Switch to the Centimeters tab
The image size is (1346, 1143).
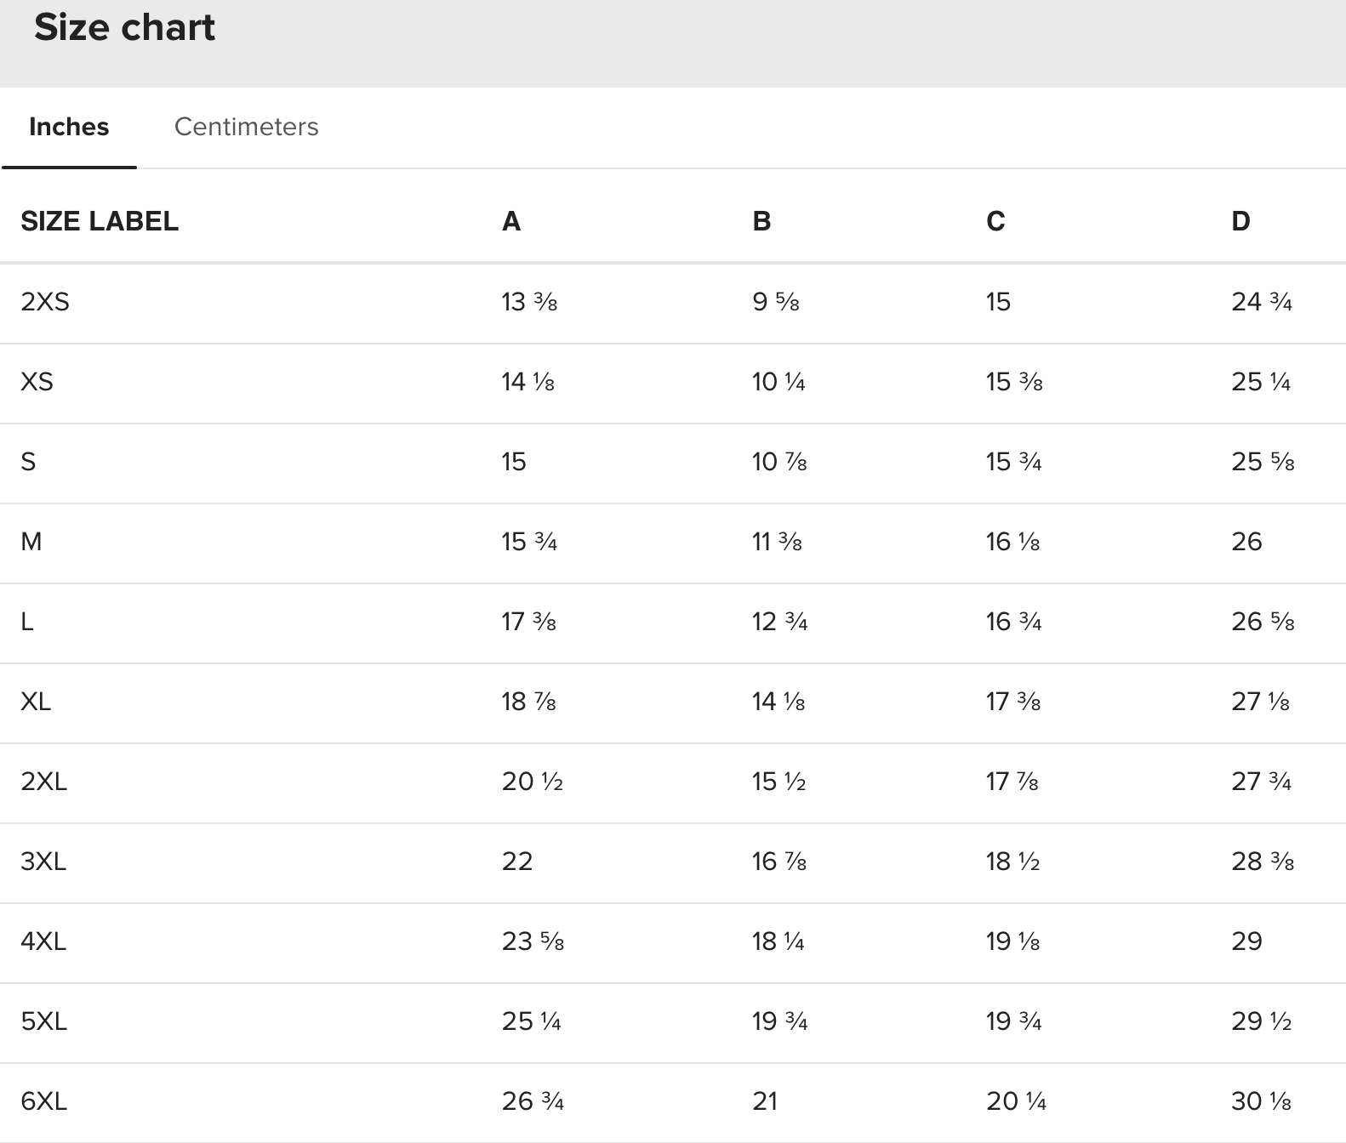click(246, 127)
